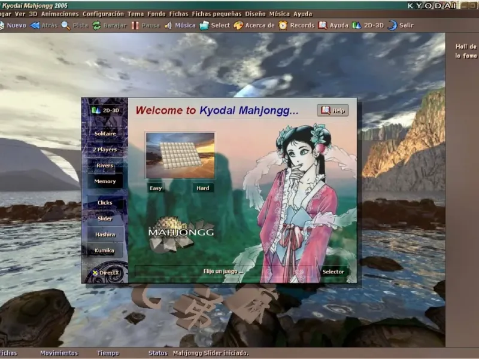The image size is (479, 359).
Task: Click the 'Mahjongg Slider iniciado.' status text
Action: pos(211,353)
